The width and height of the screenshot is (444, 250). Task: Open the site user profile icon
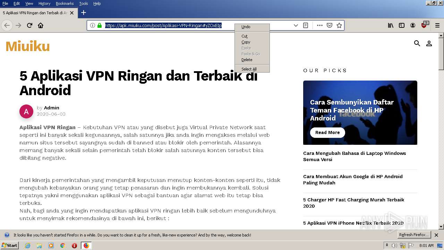(x=429, y=43)
